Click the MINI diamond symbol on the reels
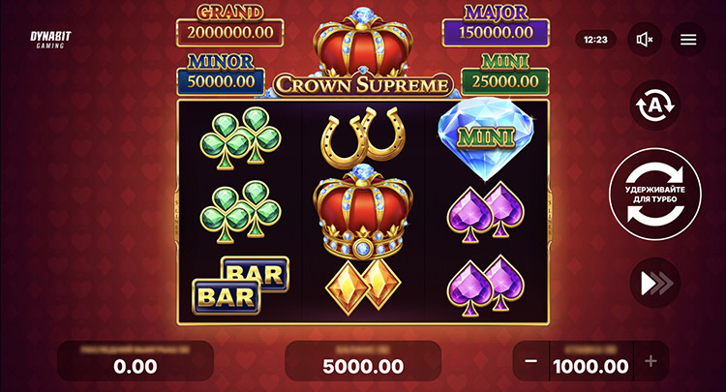This screenshot has height=392, width=726. (x=486, y=137)
